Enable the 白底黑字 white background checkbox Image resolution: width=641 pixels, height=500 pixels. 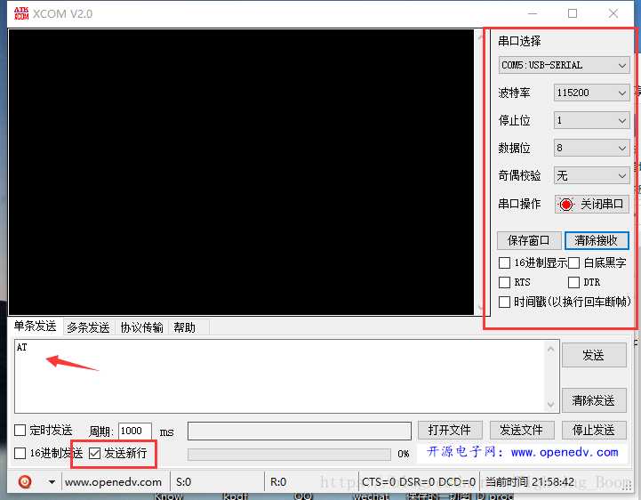(573, 262)
